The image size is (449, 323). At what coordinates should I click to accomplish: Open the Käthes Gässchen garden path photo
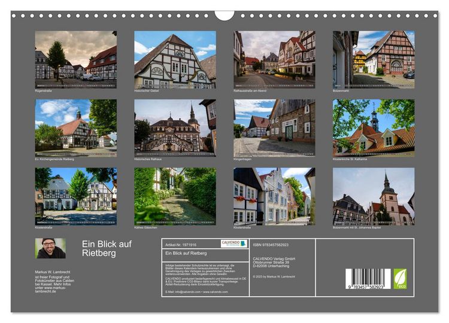(x=175, y=196)
